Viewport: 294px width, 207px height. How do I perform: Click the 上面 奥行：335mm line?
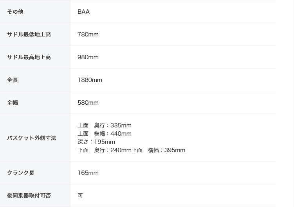click(105, 125)
